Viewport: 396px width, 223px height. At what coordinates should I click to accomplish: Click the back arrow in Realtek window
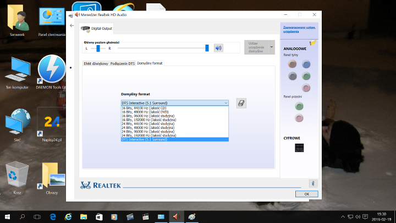[x=72, y=25]
